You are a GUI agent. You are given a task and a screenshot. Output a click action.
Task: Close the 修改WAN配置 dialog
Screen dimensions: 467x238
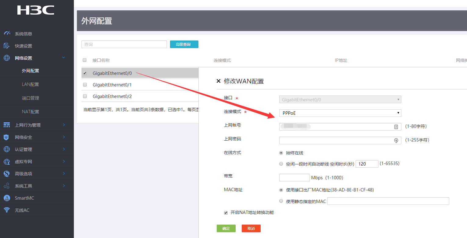click(218, 81)
